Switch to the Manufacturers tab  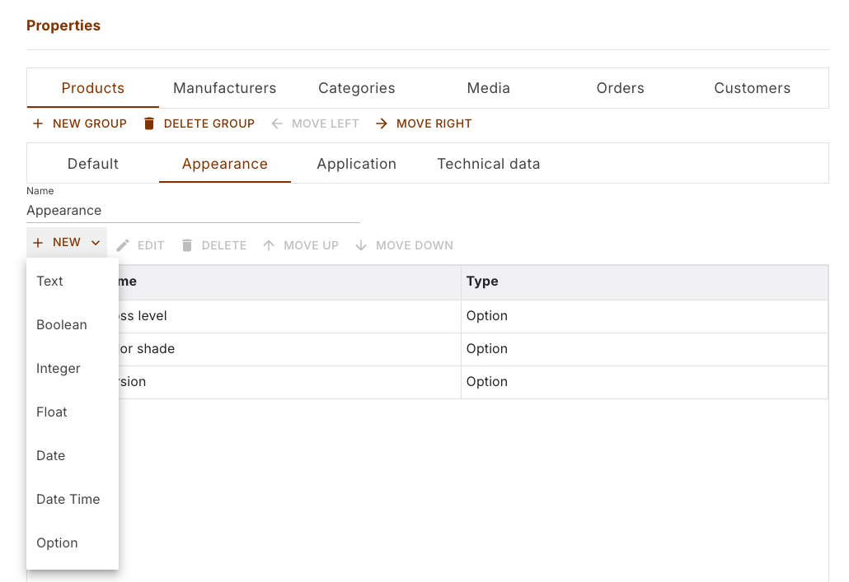225,88
